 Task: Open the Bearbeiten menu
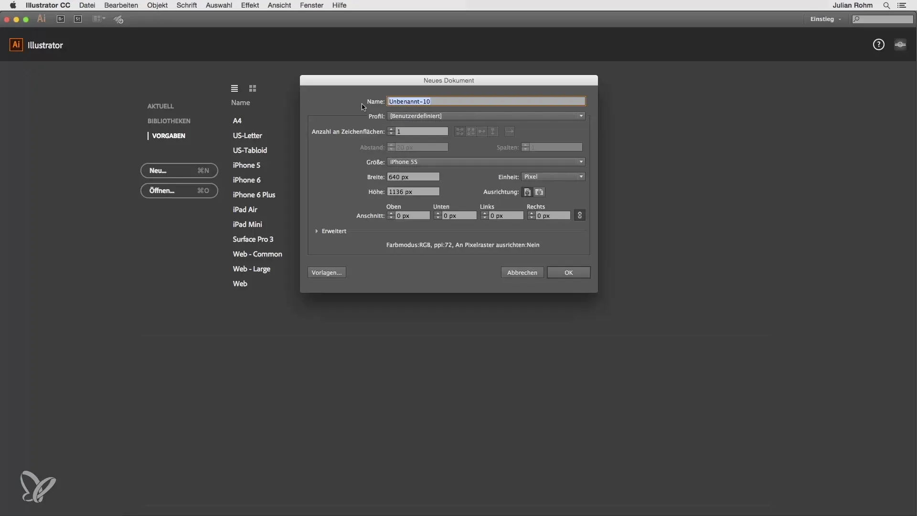point(121,5)
